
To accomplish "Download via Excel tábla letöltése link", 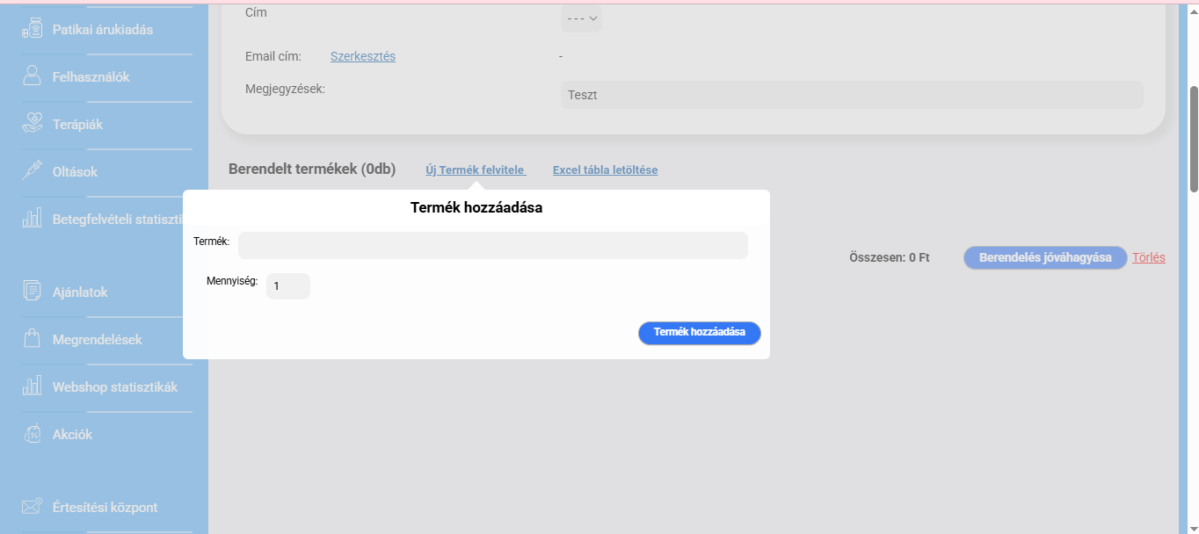I will pyautogui.click(x=605, y=170).
